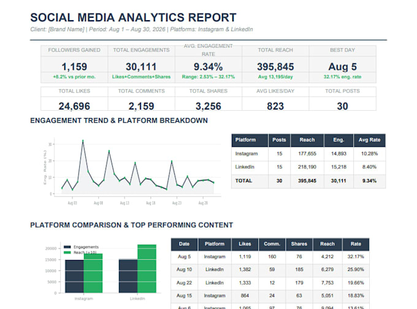The image size is (417, 309).
Task: Select the Aug 5 date cell in top content
Action: 185,257
